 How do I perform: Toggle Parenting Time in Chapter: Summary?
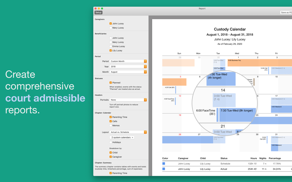[x=111, y=173]
